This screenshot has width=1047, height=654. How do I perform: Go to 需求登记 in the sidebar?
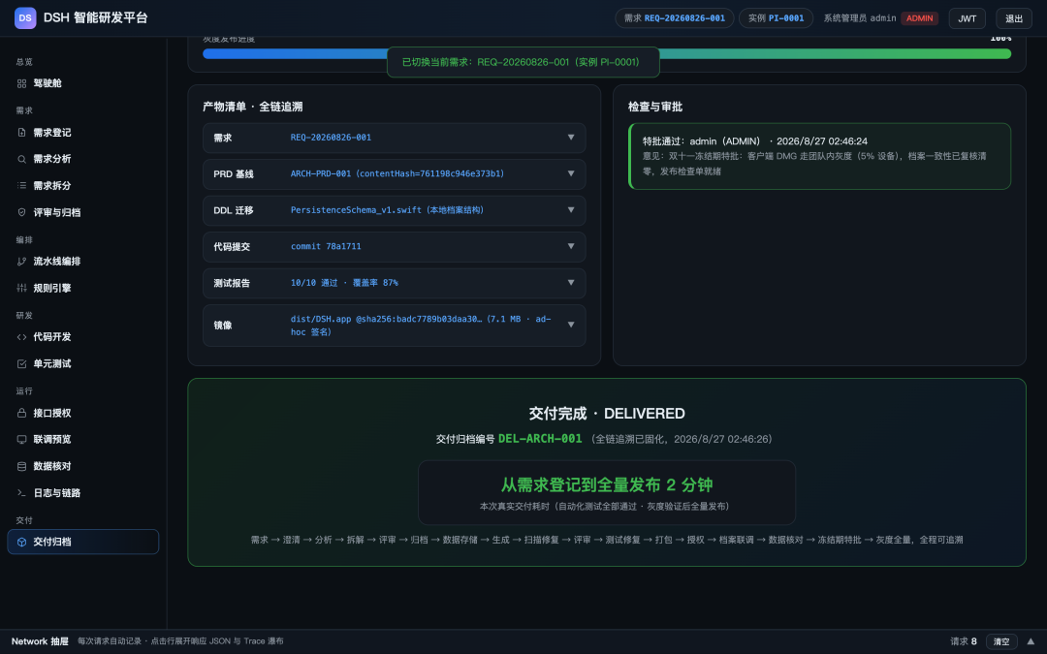pos(82,132)
